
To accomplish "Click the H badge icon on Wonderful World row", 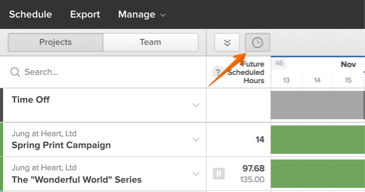I will 219,173.
